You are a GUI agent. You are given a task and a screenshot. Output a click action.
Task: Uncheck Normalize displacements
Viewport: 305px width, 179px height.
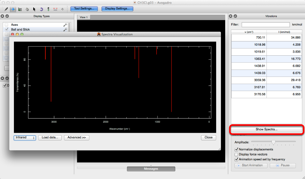tap(236, 149)
